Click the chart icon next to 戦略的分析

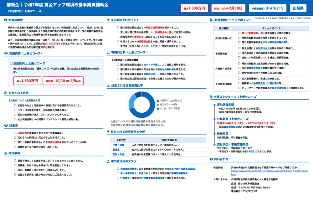(x=108, y=53)
